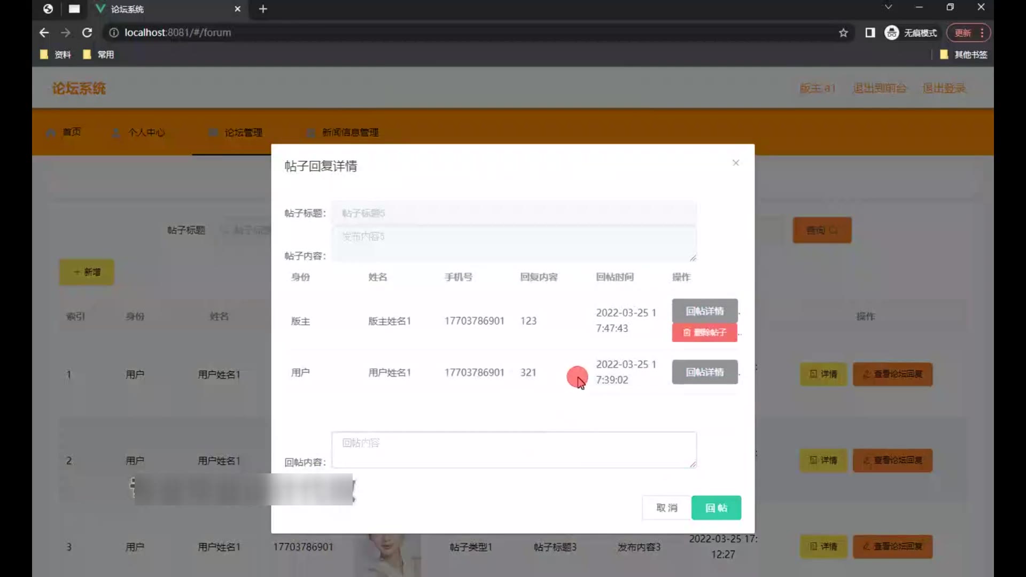The image size is (1026, 577).
Task: Click the browser back arrow
Action: (44, 33)
